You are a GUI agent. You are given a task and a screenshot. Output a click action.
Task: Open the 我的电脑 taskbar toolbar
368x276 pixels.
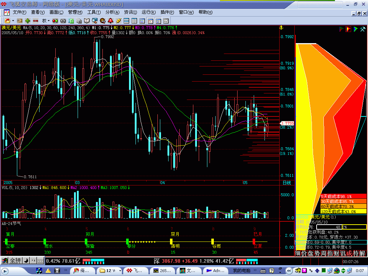click(x=241, y=271)
